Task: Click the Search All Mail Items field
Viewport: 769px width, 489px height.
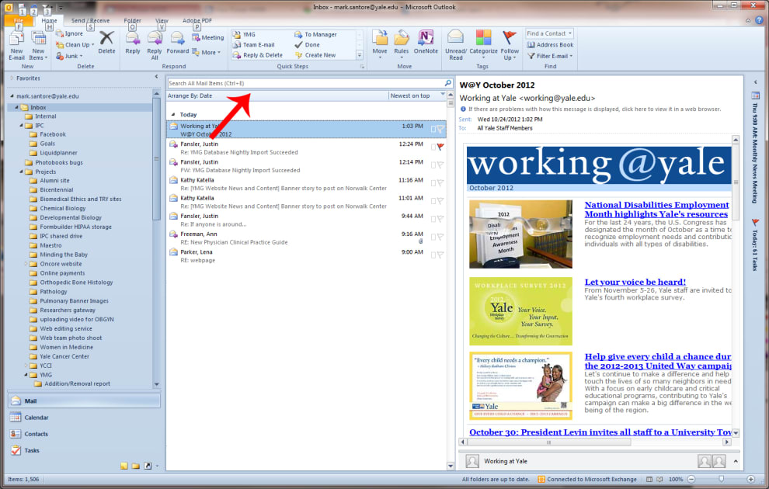Action: coord(305,83)
